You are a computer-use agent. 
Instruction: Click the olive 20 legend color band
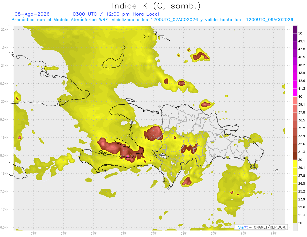pyautogui.click(x=295, y=219)
